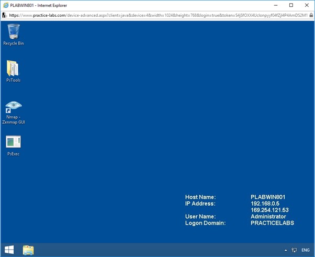
Task: Click the Administrator user name text
Action: pyautogui.click(x=268, y=216)
